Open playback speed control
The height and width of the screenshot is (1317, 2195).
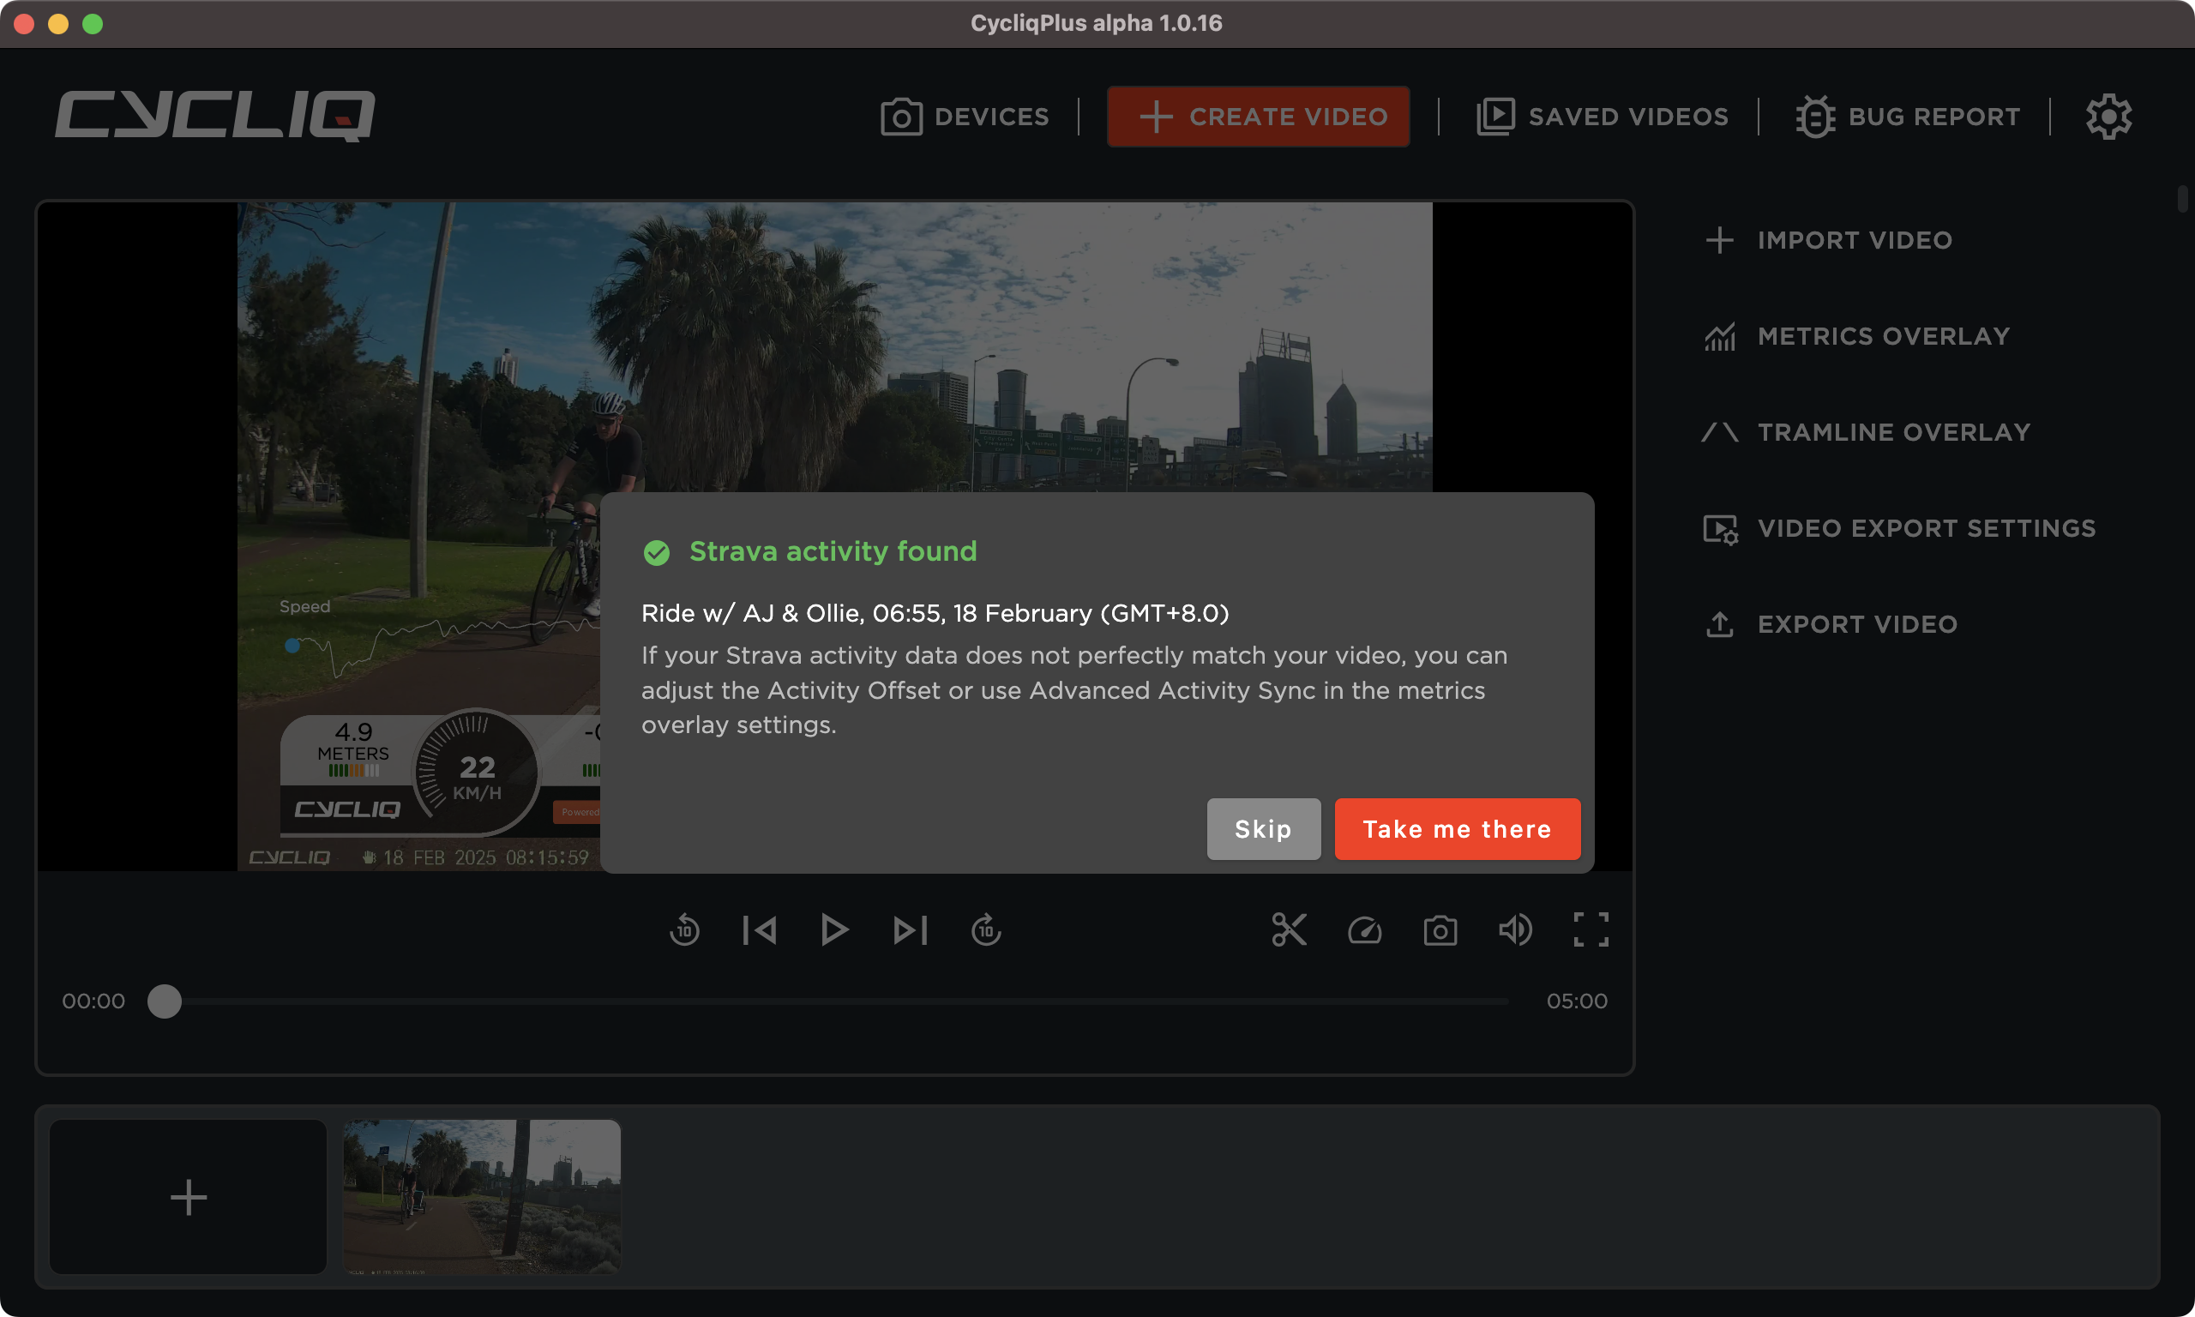pyautogui.click(x=1364, y=930)
